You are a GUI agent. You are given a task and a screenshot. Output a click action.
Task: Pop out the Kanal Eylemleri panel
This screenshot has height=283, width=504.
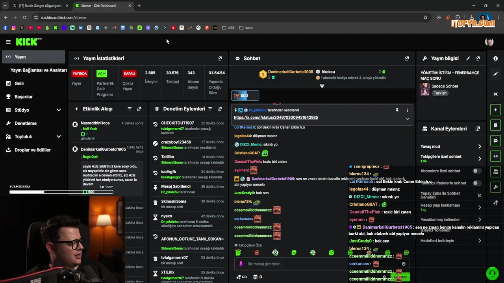[478, 129]
